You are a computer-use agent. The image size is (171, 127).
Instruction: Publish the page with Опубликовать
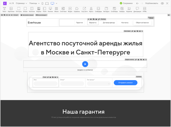(x=152, y=3)
